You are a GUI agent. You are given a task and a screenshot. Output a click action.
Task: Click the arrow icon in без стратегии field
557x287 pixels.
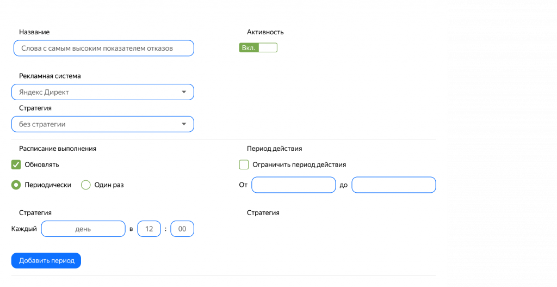[x=184, y=124]
